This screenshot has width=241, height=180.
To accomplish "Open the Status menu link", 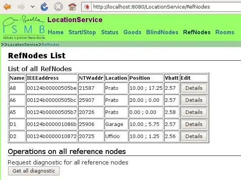I will click(110, 32).
